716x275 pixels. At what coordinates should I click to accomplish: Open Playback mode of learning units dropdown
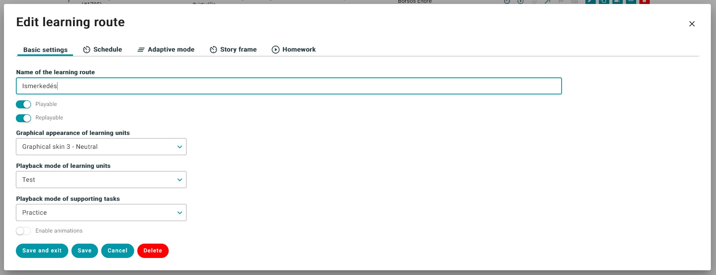[101, 180]
